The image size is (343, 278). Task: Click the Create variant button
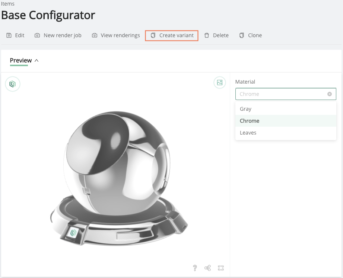[x=172, y=35]
